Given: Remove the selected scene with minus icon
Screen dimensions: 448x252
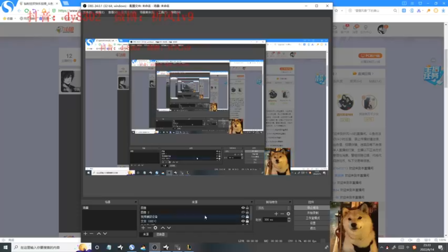Looking at the screenshot, I should point(91,234).
